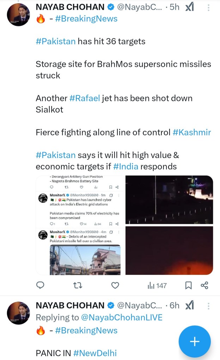Open more options for second tweet
This screenshot has height=360, width=220.
click(209, 305)
